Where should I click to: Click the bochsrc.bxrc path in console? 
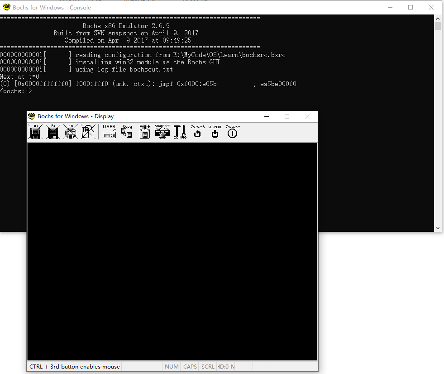[x=229, y=55]
